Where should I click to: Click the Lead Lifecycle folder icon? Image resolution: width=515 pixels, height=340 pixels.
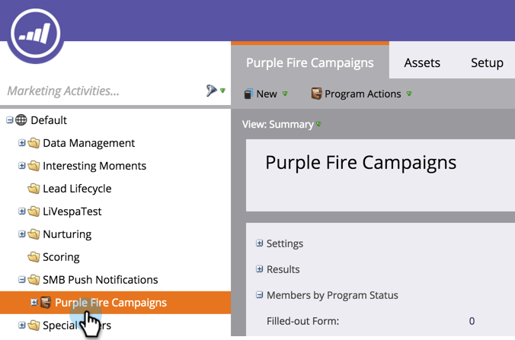[x=34, y=189]
